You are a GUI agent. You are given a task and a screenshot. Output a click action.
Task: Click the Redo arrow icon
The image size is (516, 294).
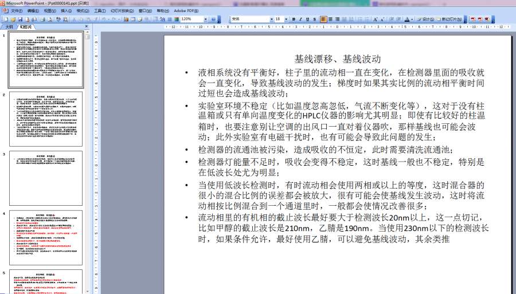(114, 19)
